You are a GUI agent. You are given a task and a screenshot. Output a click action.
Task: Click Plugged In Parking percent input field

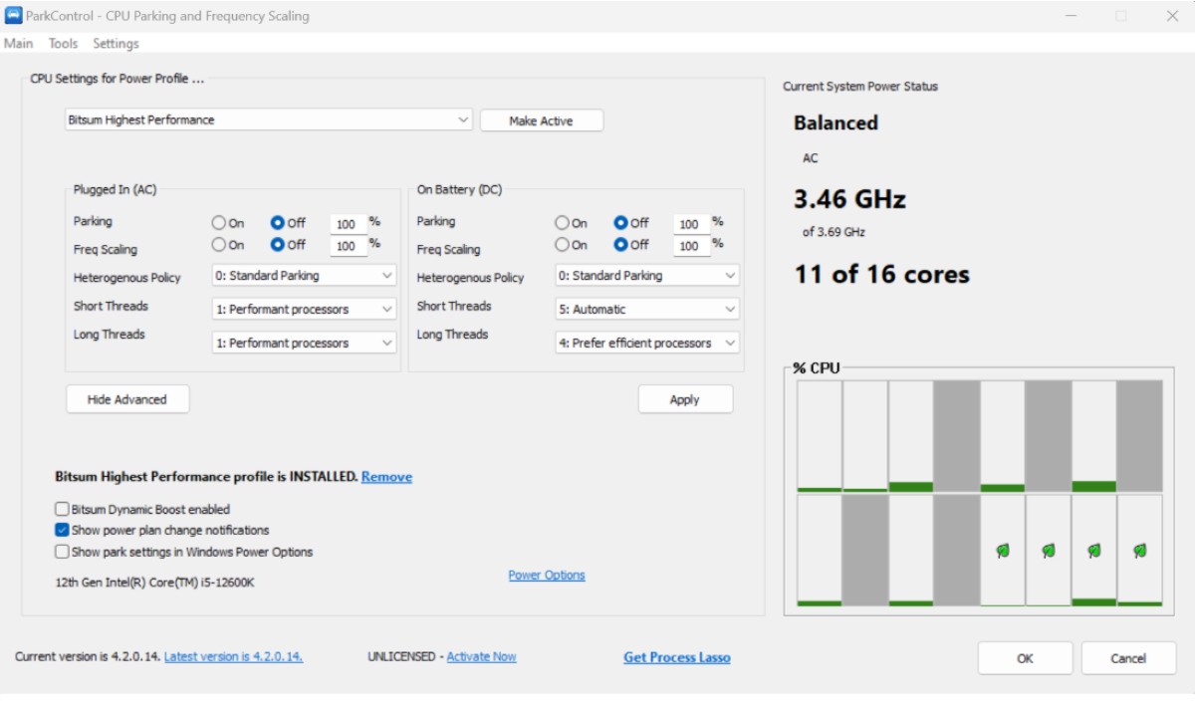348,224
